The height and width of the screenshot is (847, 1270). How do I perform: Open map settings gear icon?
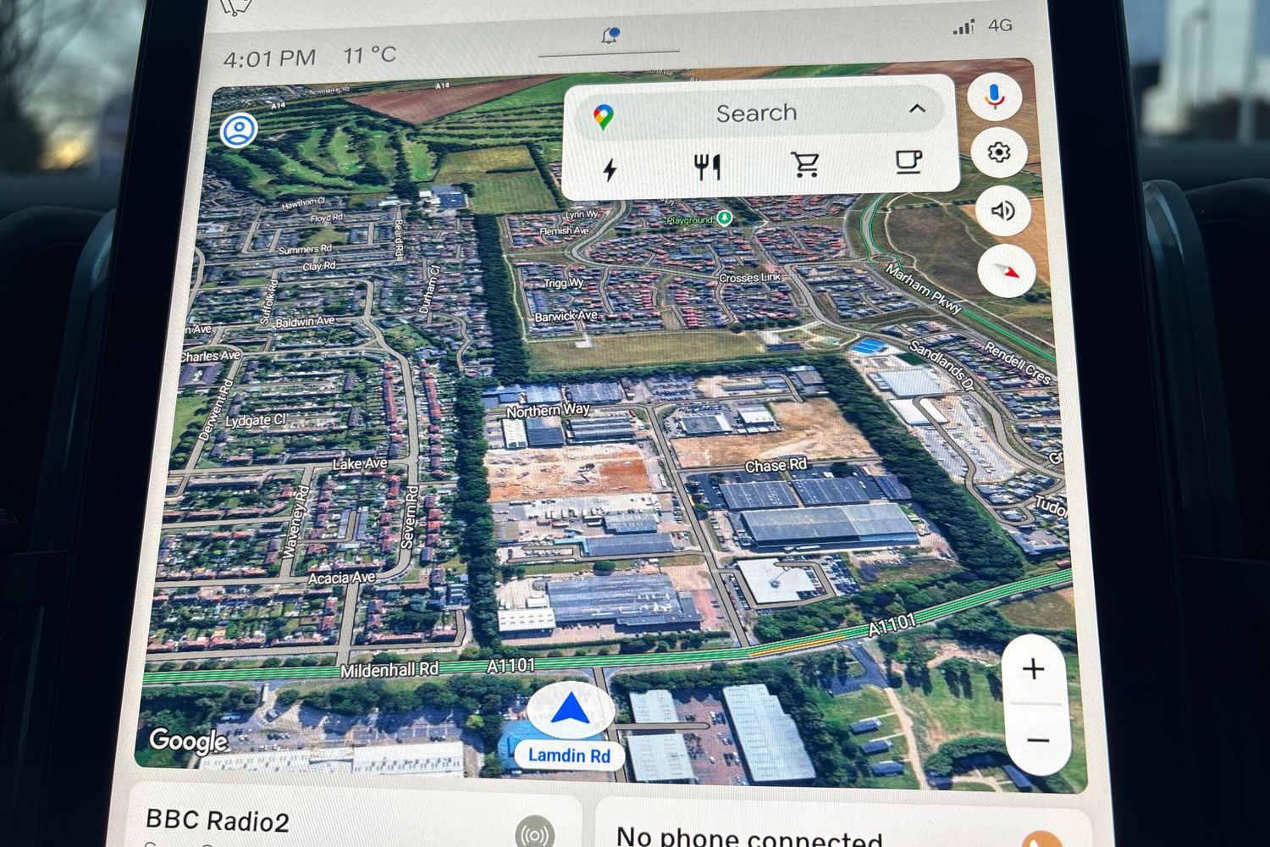pyautogui.click(x=999, y=152)
